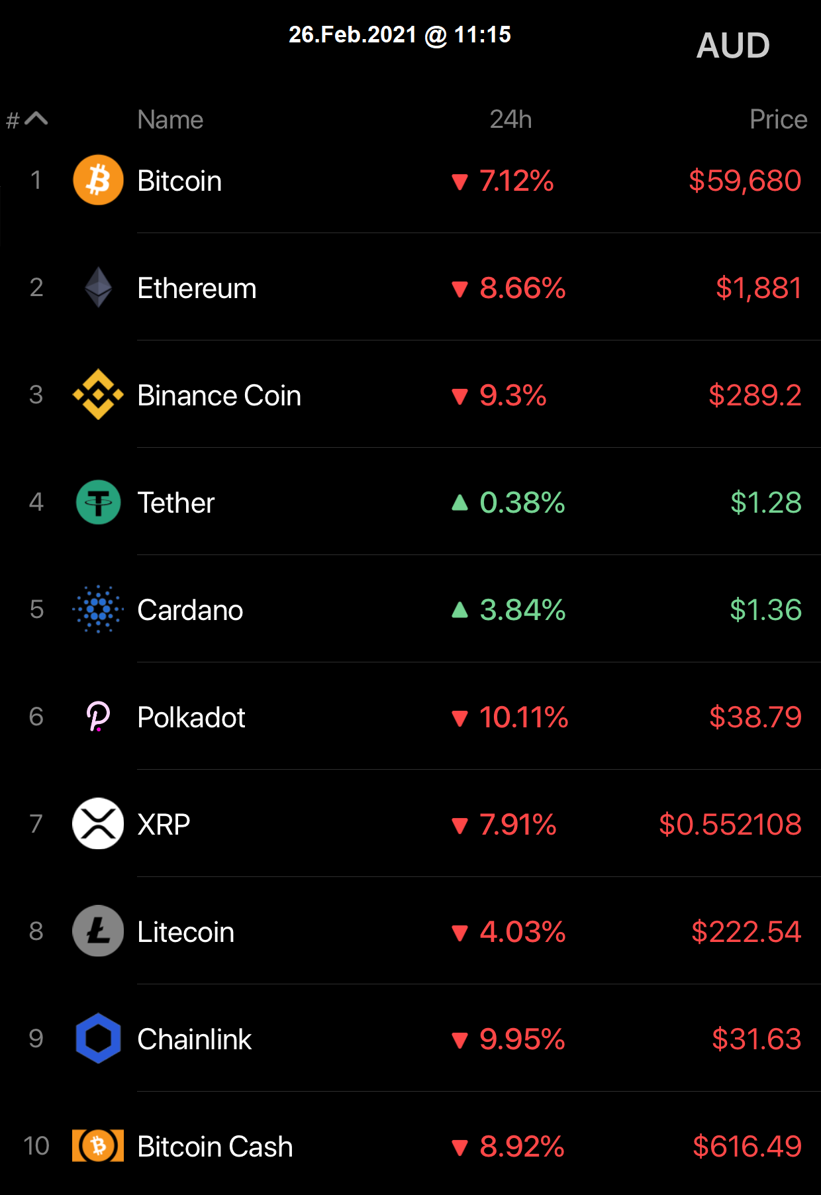Viewport: 821px width, 1195px height.
Task: Click the Cardano dotted logo icon
Action: 98,609
